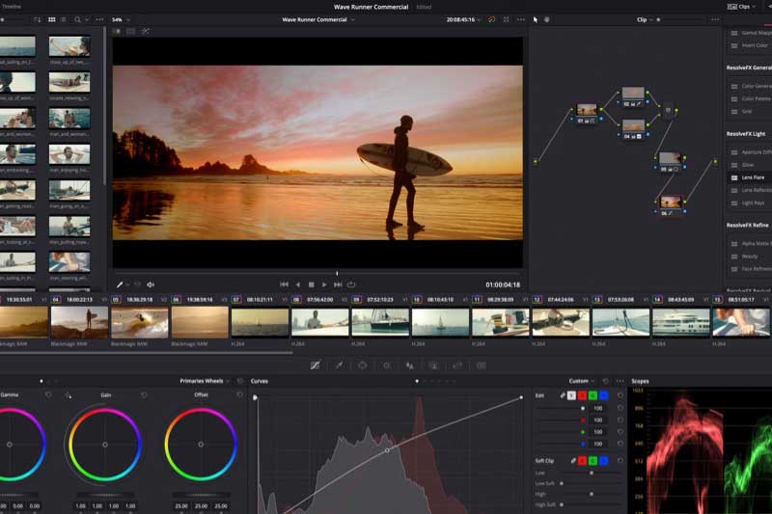This screenshot has height=514, width=772.
Task: Select Glow effect in the effects list
Action: click(x=750, y=165)
